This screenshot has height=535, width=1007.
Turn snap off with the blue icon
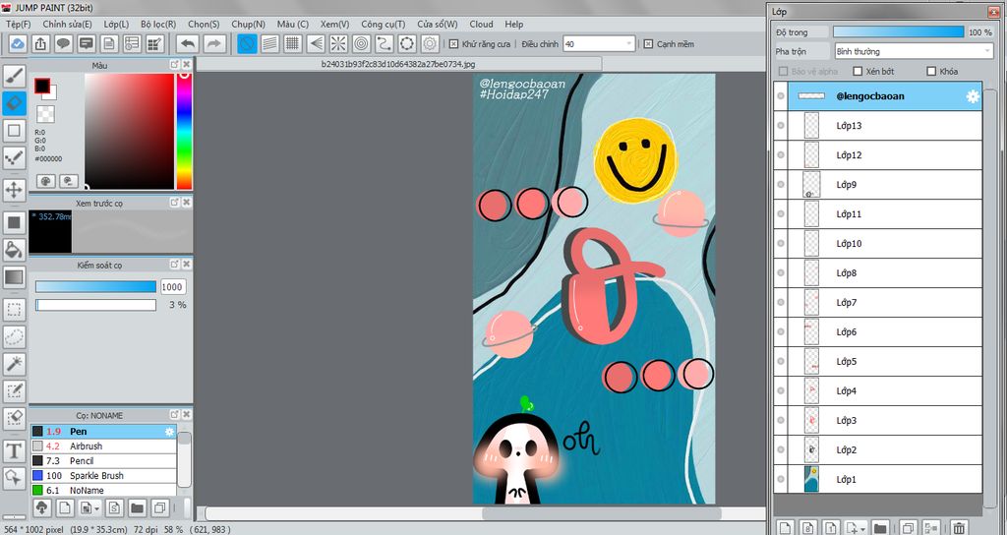(x=247, y=43)
